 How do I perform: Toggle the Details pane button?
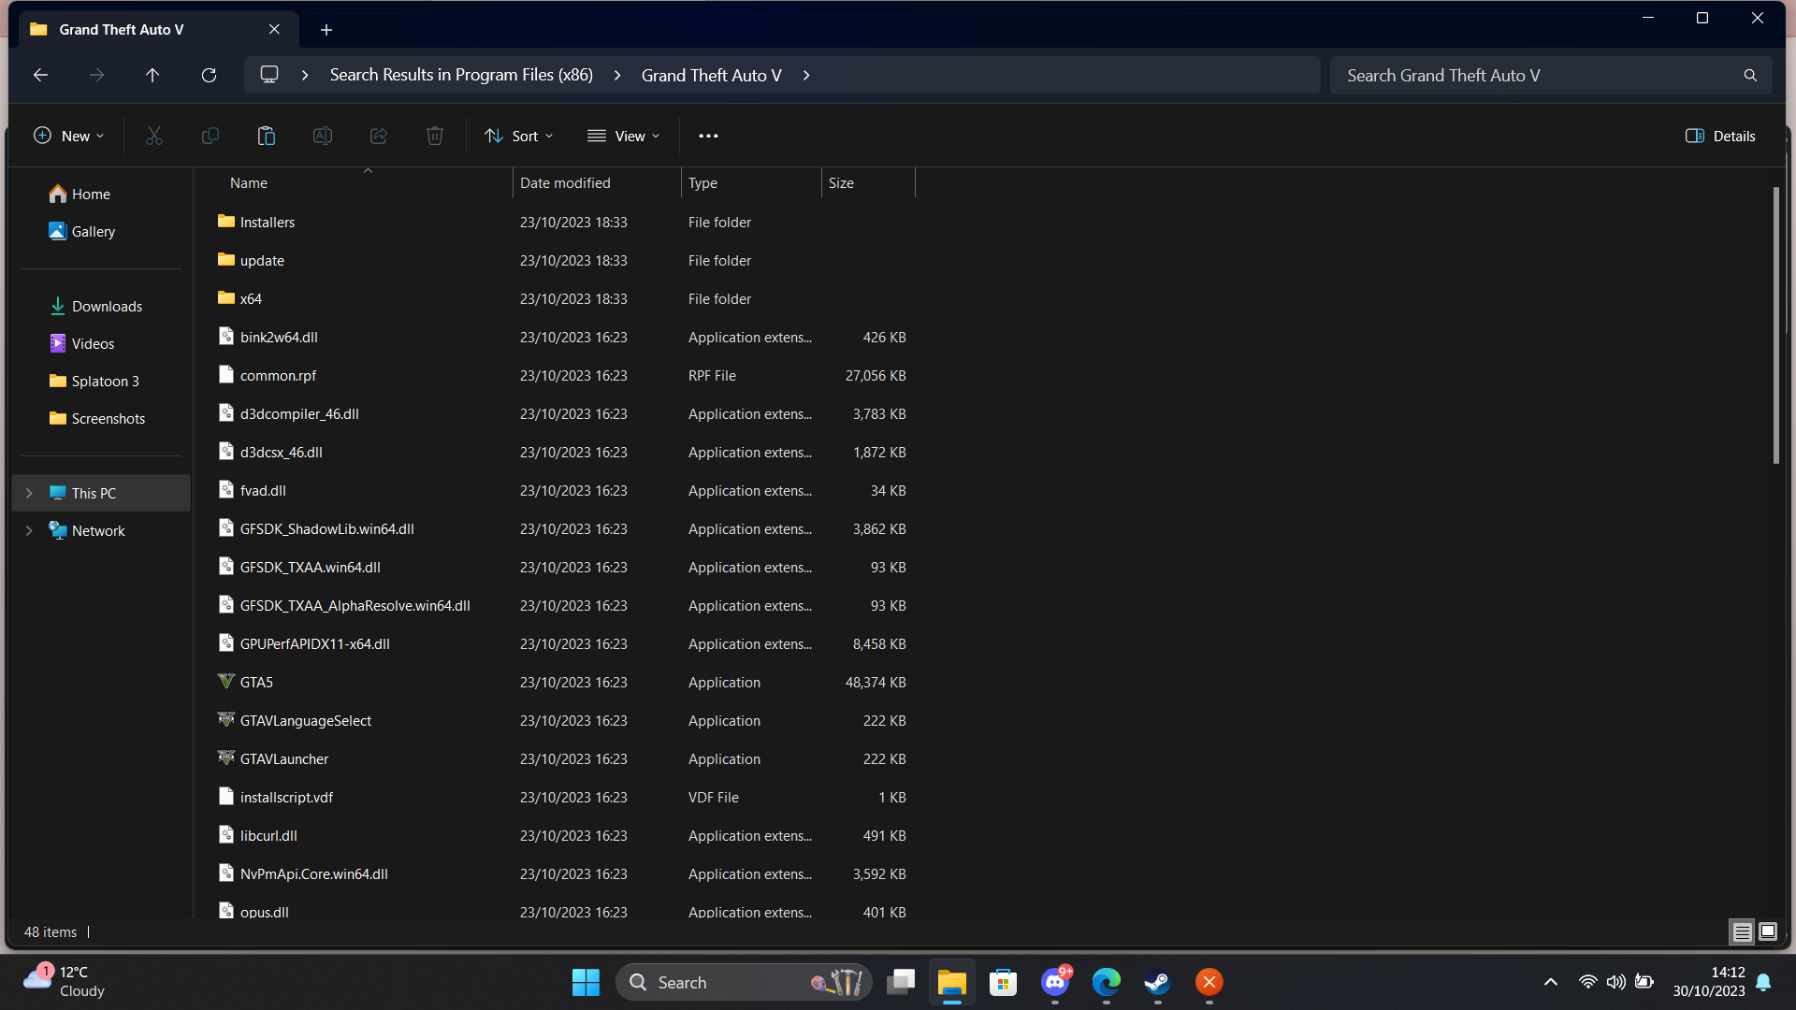click(x=1720, y=137)
